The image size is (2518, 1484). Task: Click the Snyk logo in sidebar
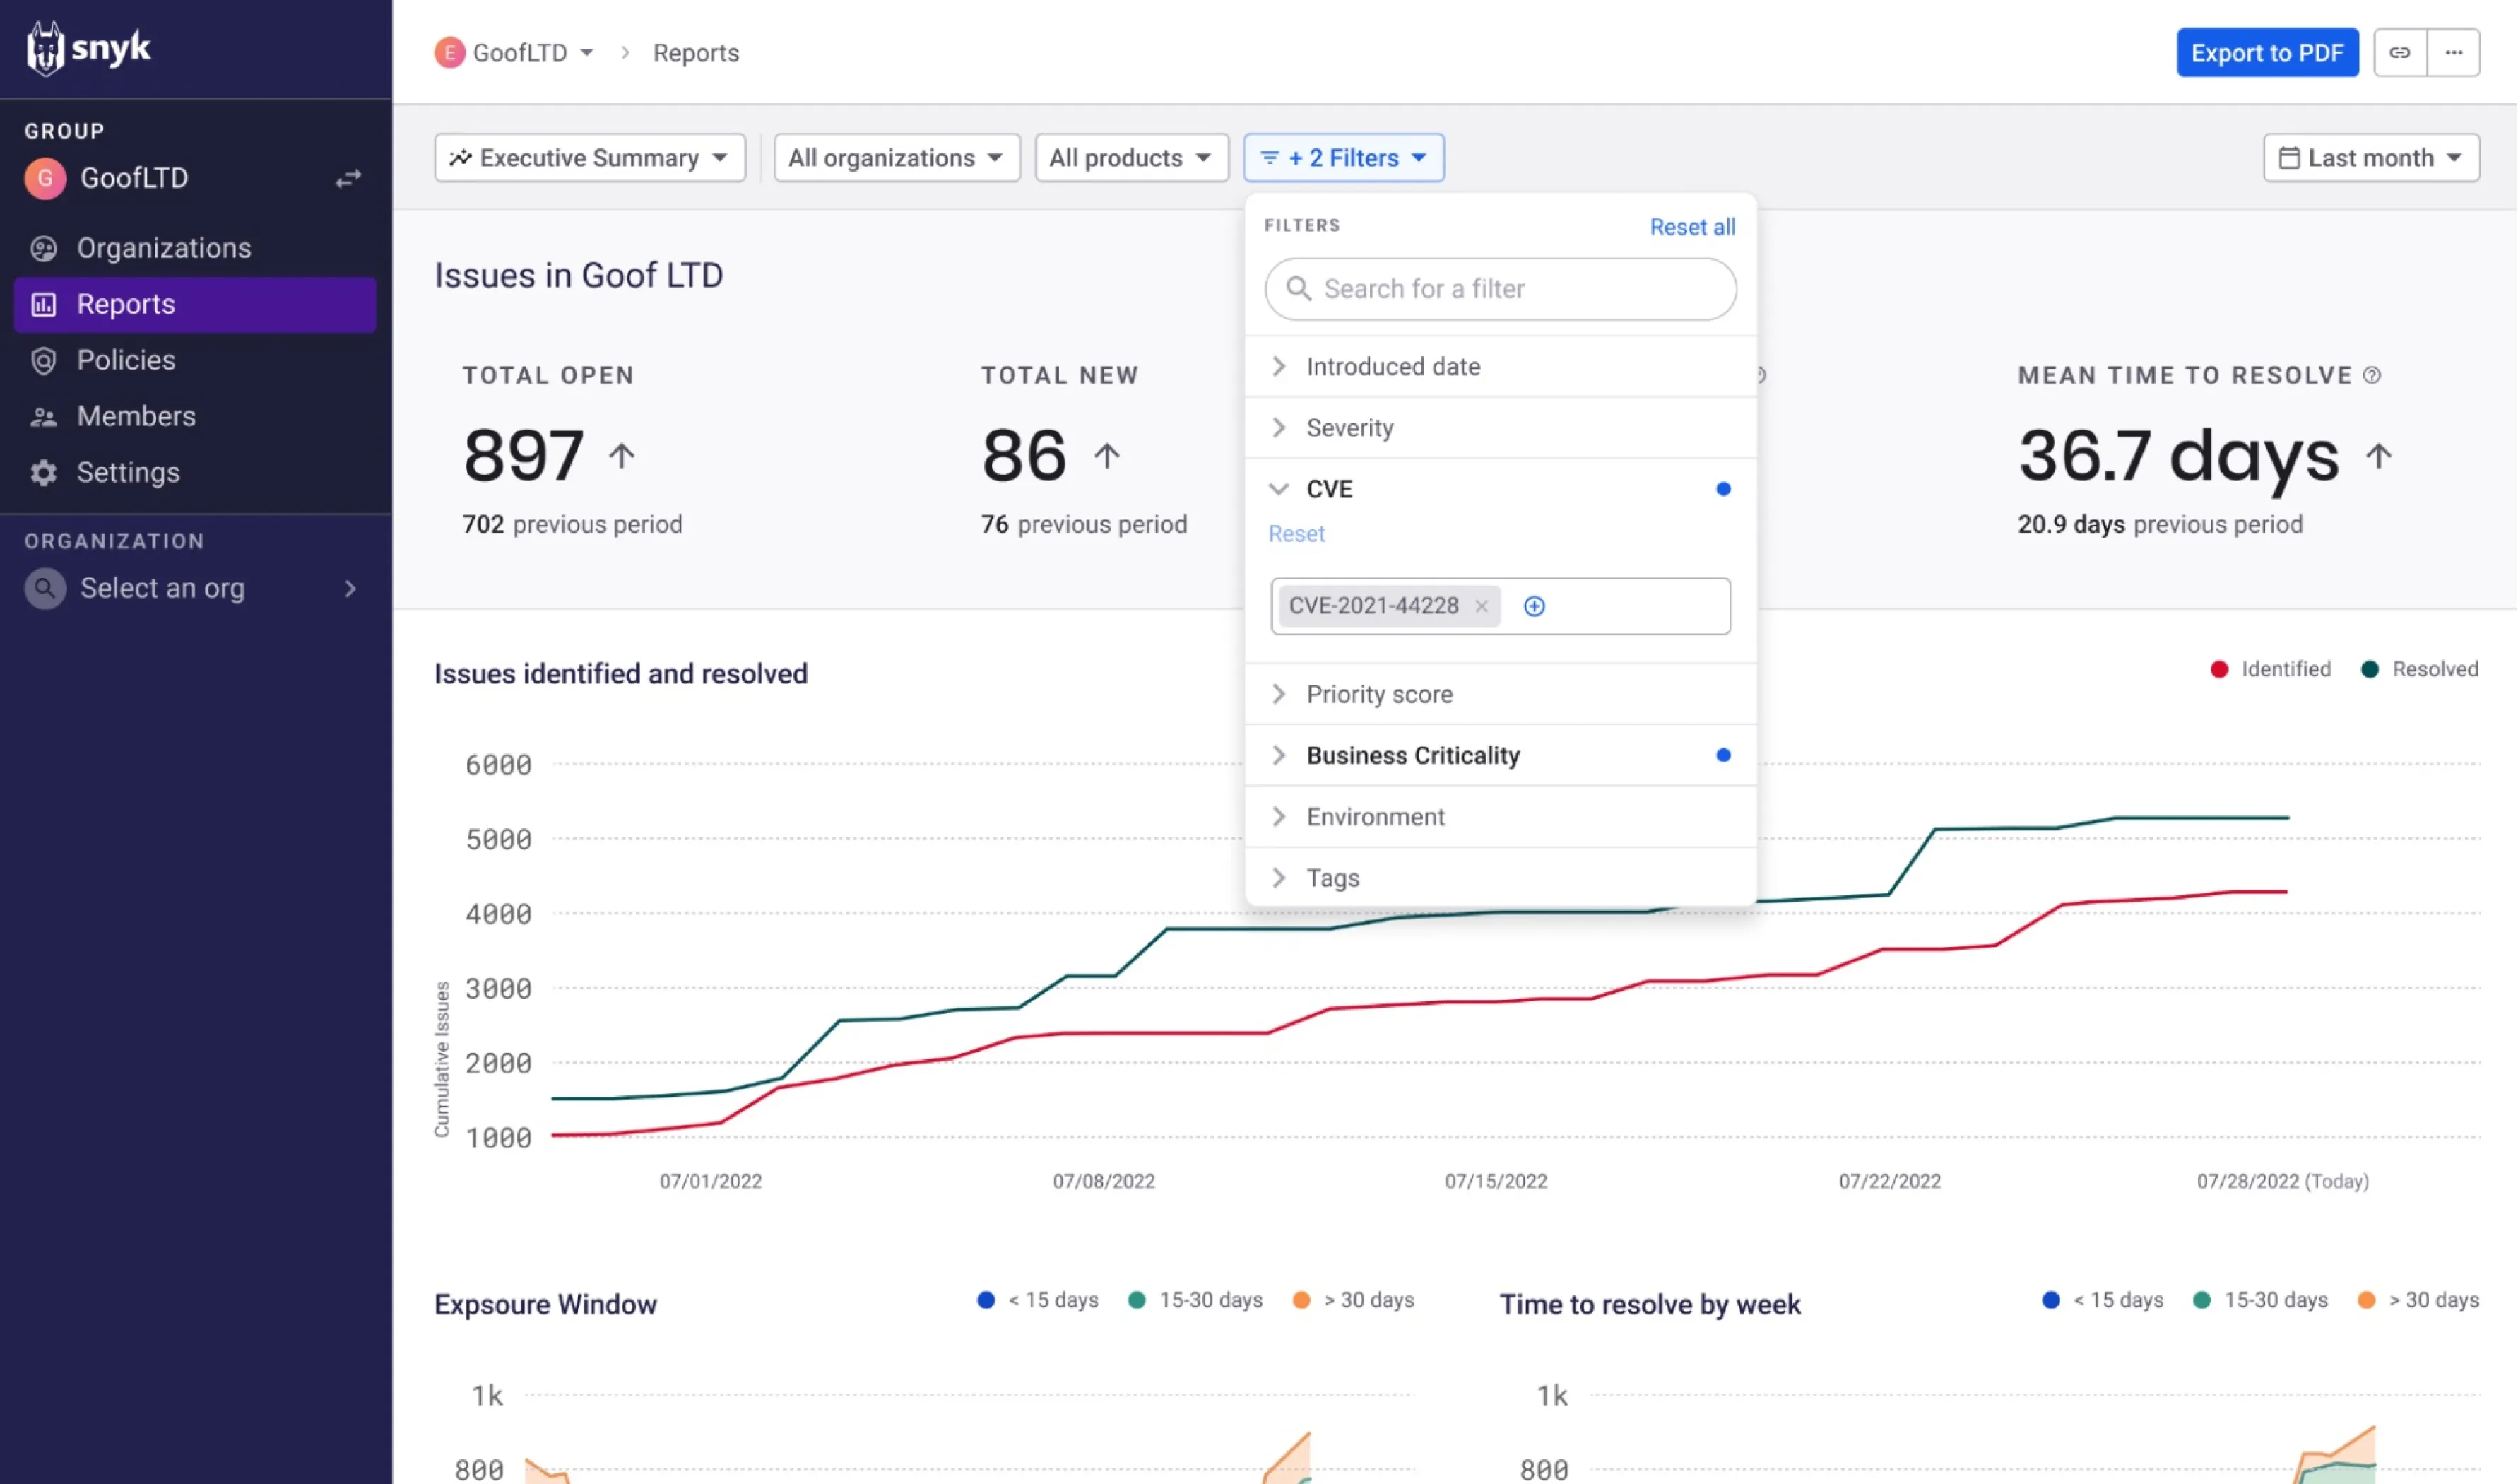[88, 48]
